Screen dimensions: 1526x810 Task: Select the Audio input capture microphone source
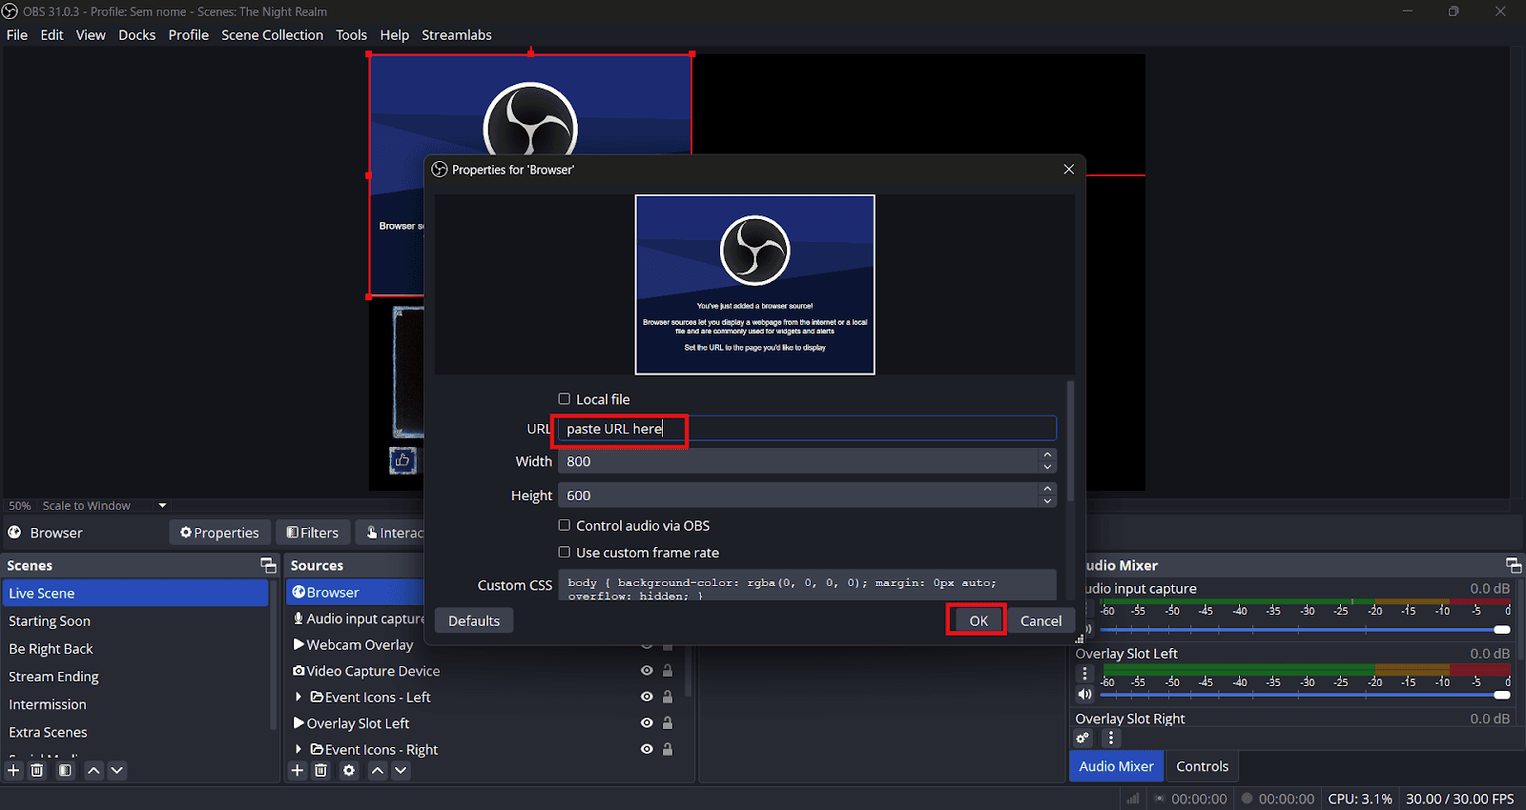[x=359, y=618]
